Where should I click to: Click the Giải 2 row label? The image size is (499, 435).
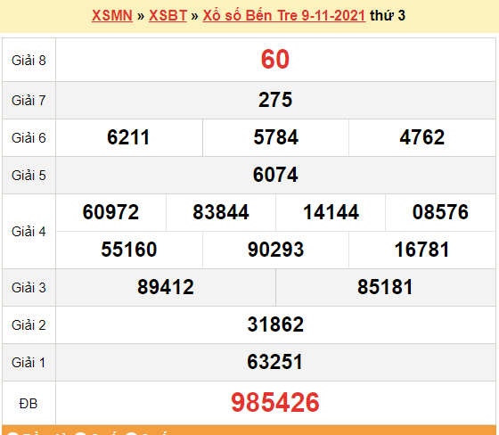coord(29,325)
